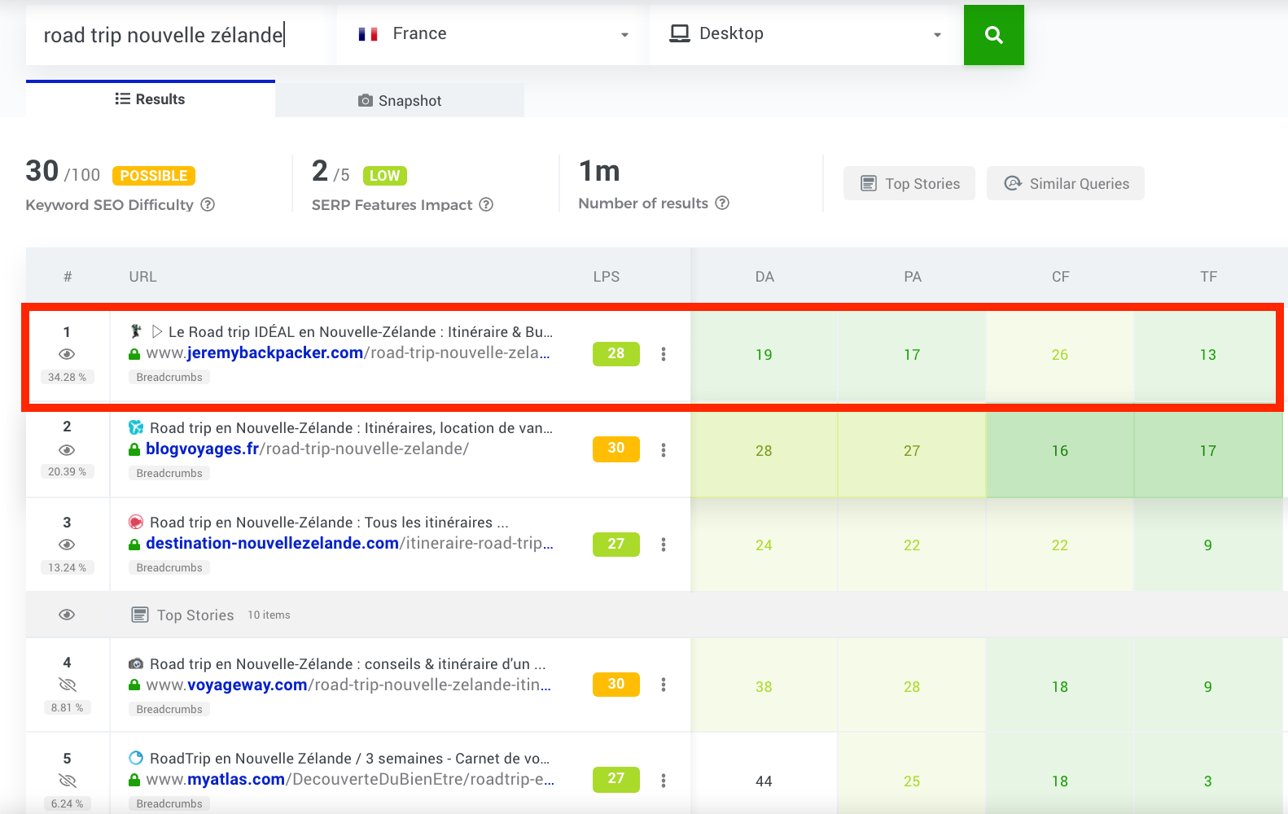The width and height of the screenshot is (1288, 814).
Task: Click the orange LPS 30 badge for blogvoyages.fr
Action: point(616,449)
